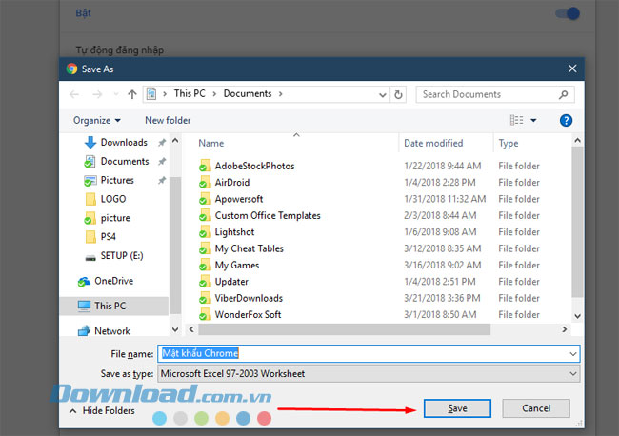
Task: Expand chevron after Documents breadcrumb
Action: [x=281, y=94]
